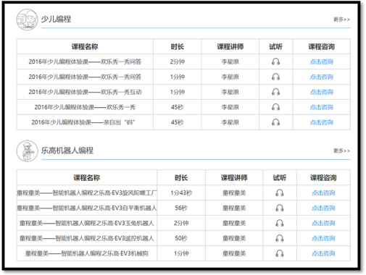The image size is (366, 275).
Task: Click course name 乐高·EV3机械狗
Action: click(87, 253)
